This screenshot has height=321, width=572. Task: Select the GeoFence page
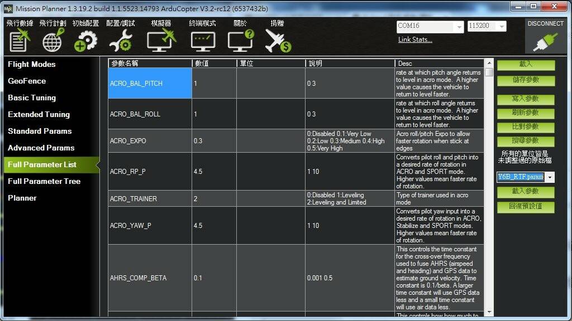(27, 81)
